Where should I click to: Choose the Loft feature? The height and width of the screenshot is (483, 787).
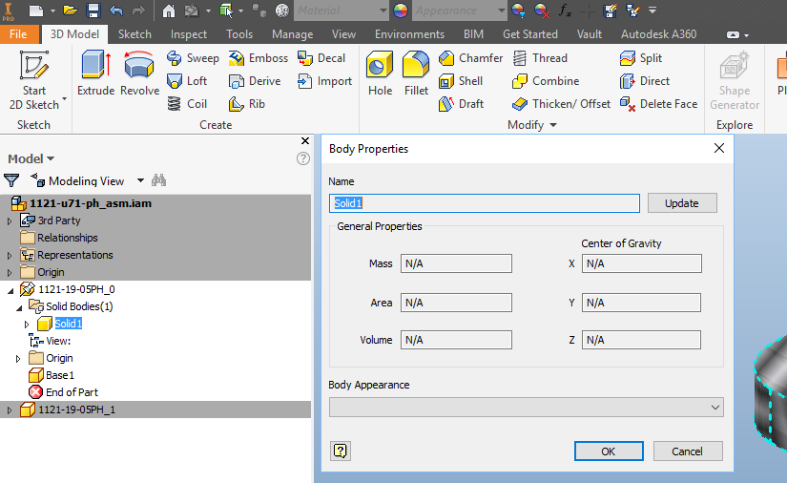point(187,81)
